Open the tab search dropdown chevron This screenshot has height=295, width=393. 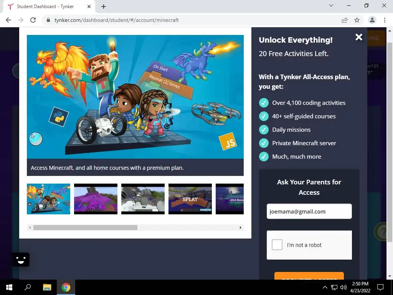tap(331, 5)
